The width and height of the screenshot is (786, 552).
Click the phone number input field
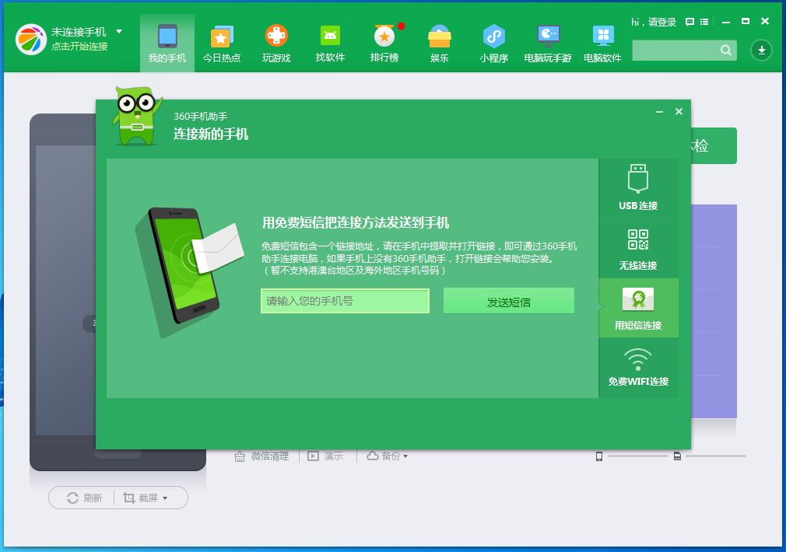click(345, 301)
